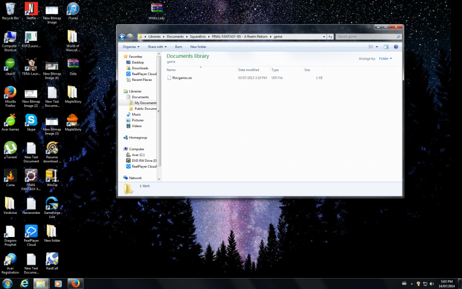
Task: Open the Recycle Bin desktop icon
Action: pos(10,11)
